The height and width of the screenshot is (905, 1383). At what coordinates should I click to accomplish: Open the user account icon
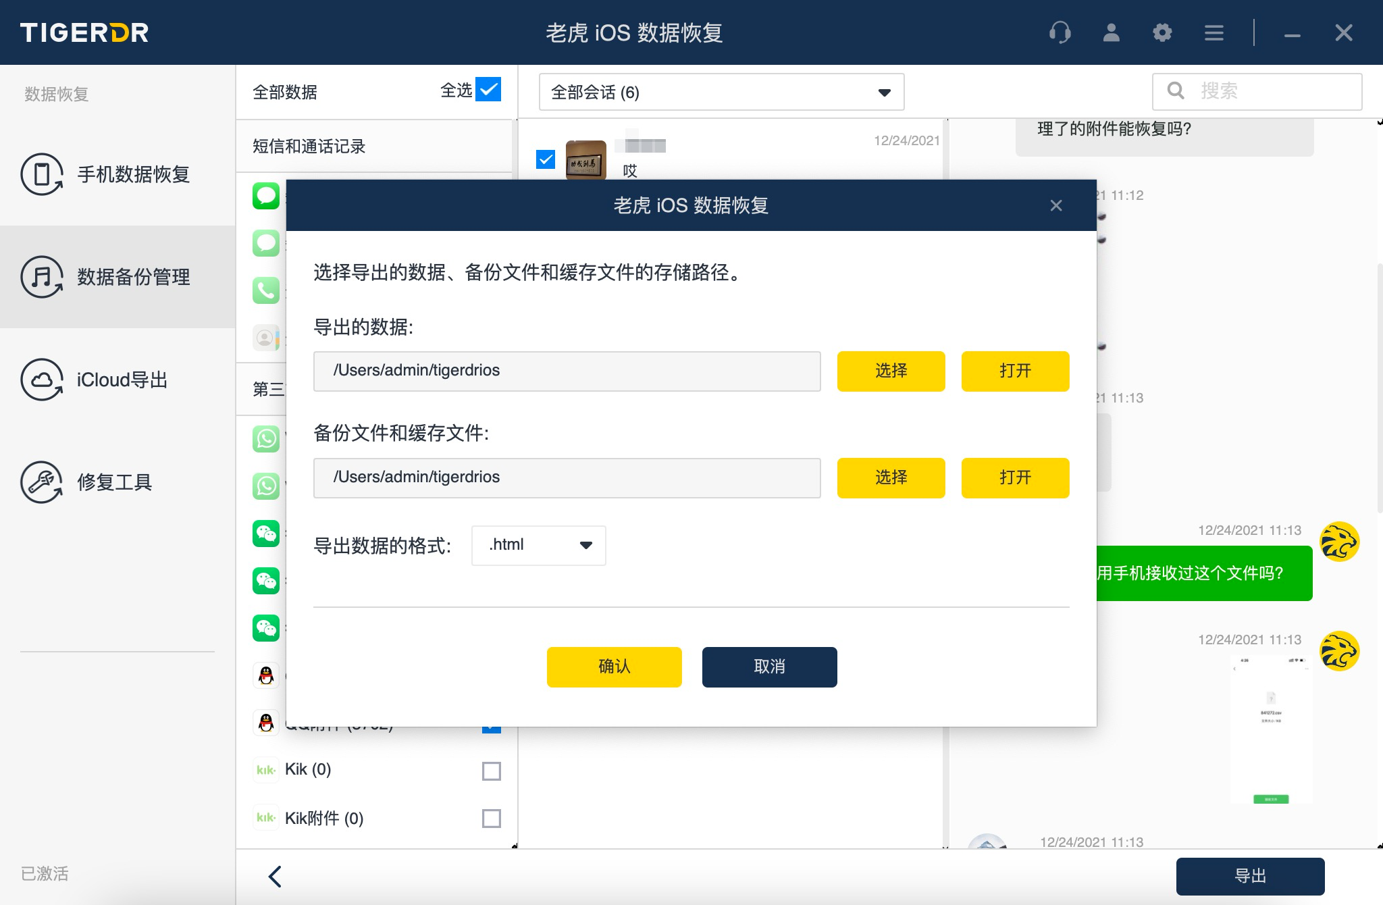1112,32
